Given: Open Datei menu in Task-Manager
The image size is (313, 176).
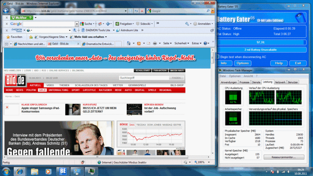Looking at the screenshot, I should [223, 76].
